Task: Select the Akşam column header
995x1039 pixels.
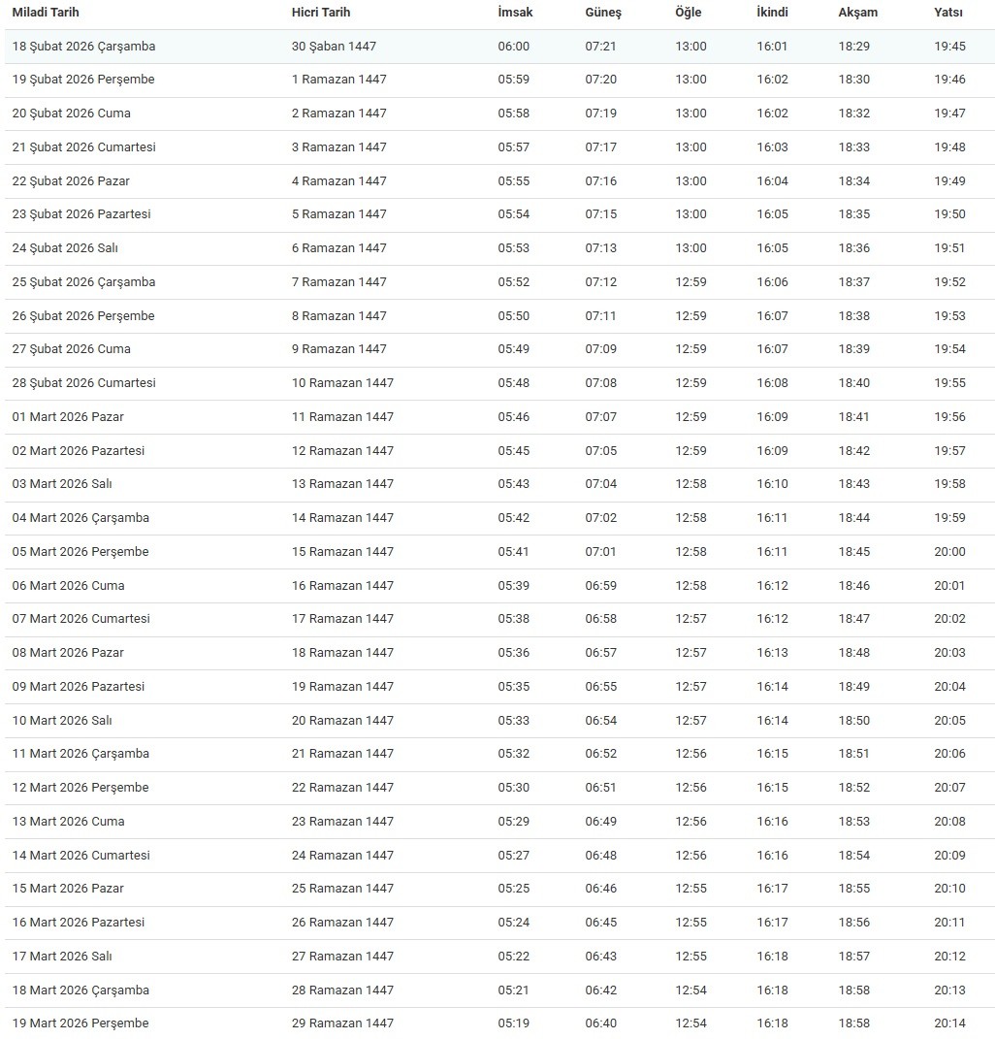Action: tap(857, 13)
